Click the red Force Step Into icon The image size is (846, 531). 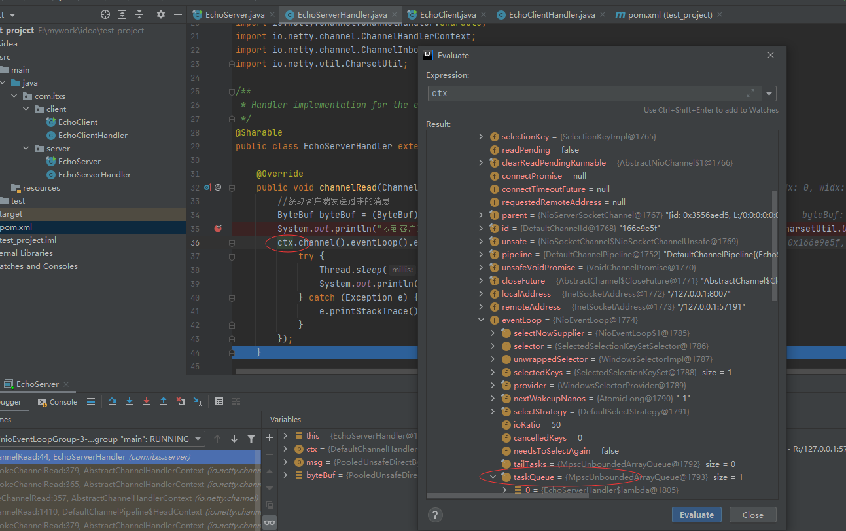[x=147, y=402]
